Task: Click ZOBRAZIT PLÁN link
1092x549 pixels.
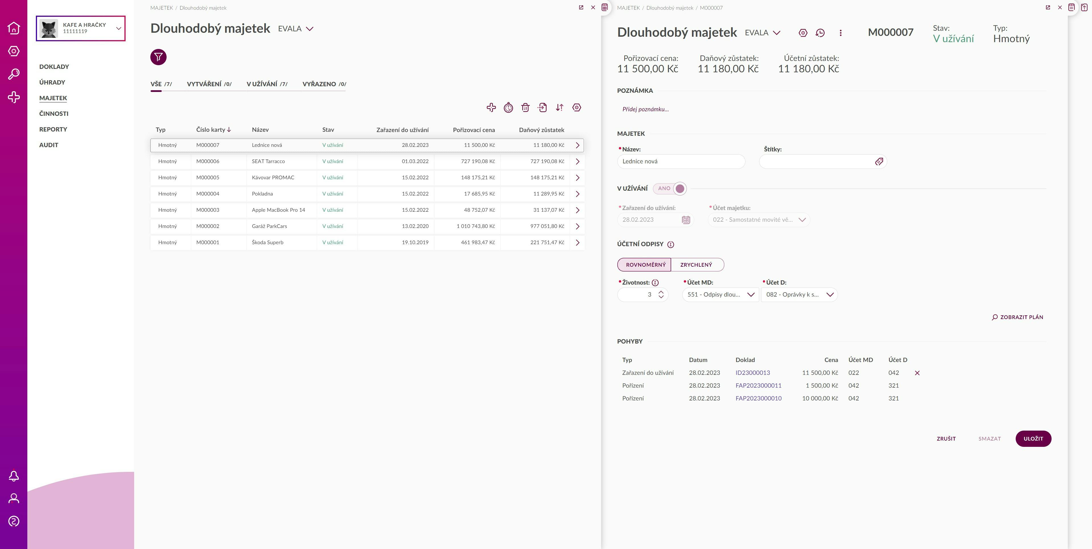Action: tap(1017, 317)
